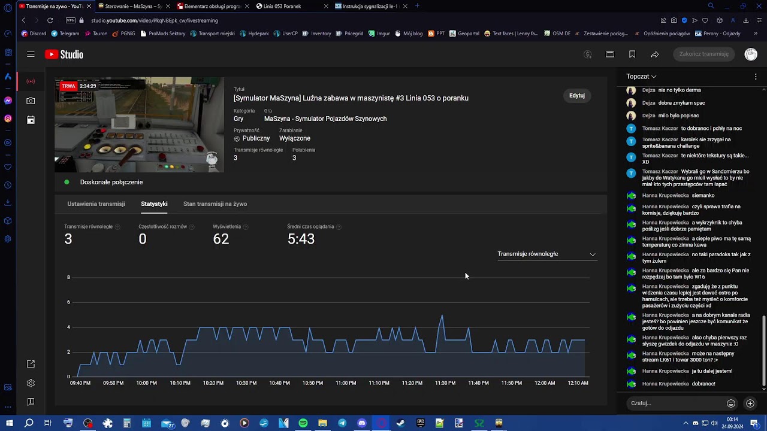Click the bookmark icon in Studio header

pos(632,54)
